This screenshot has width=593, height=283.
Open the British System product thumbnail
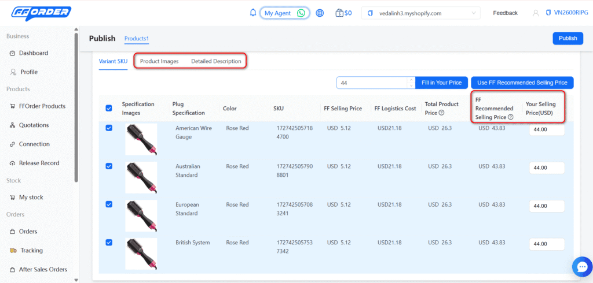point(141,254)
